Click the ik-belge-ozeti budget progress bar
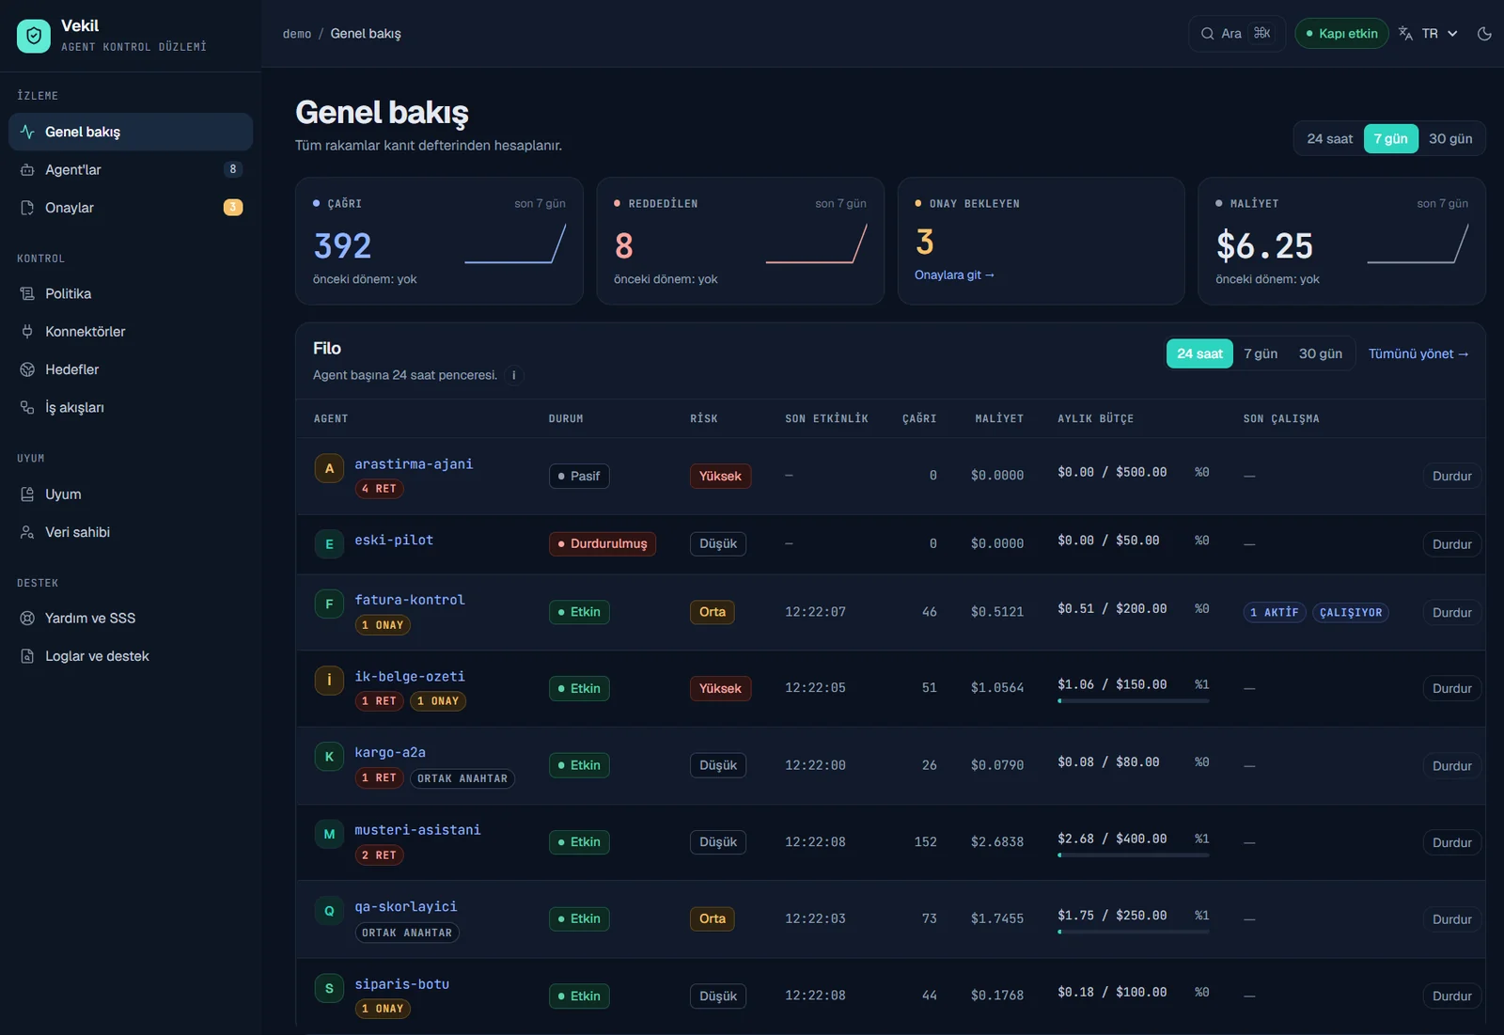The image size is (1504, 1035). (x=1133, y=700)
